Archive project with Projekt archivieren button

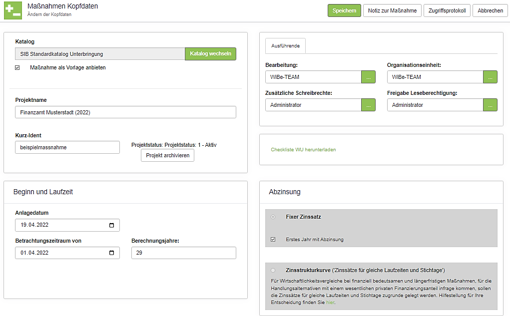[167, 155]
